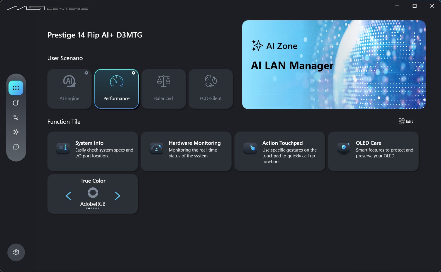Click the second sidebar icon below home

click(x=16, y=103)
